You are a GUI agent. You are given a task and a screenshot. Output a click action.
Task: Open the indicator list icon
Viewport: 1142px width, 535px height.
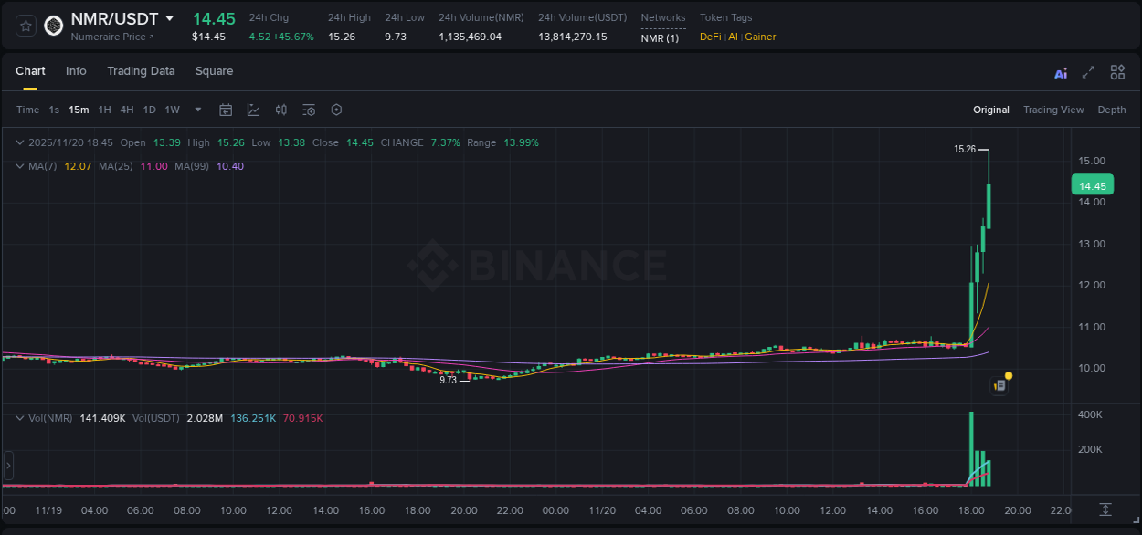coord(308,110)
